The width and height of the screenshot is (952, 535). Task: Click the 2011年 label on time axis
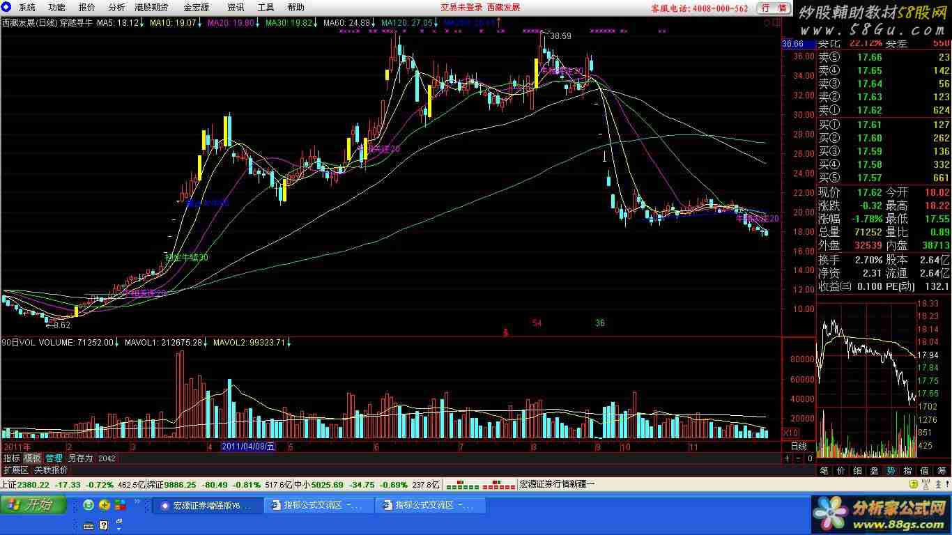click(17, 447)
